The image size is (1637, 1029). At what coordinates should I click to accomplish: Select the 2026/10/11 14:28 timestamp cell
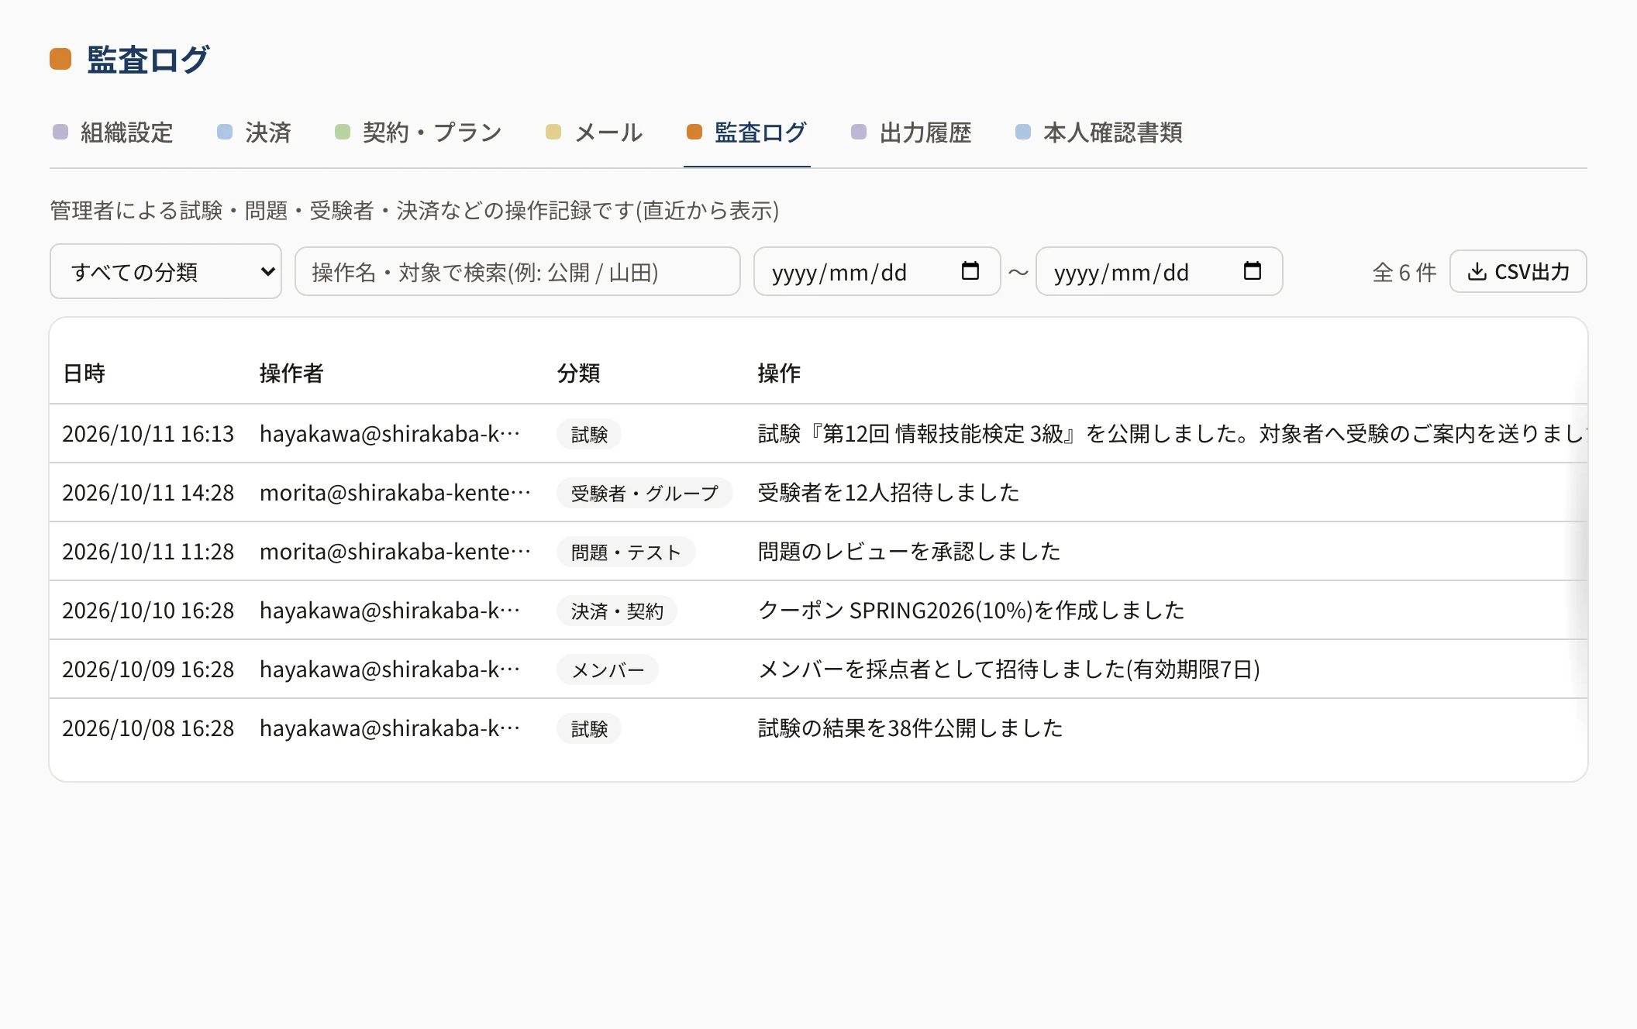[148, 493]
